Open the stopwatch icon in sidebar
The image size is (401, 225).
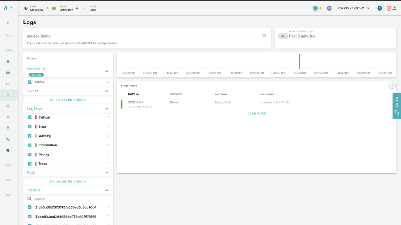8,128
